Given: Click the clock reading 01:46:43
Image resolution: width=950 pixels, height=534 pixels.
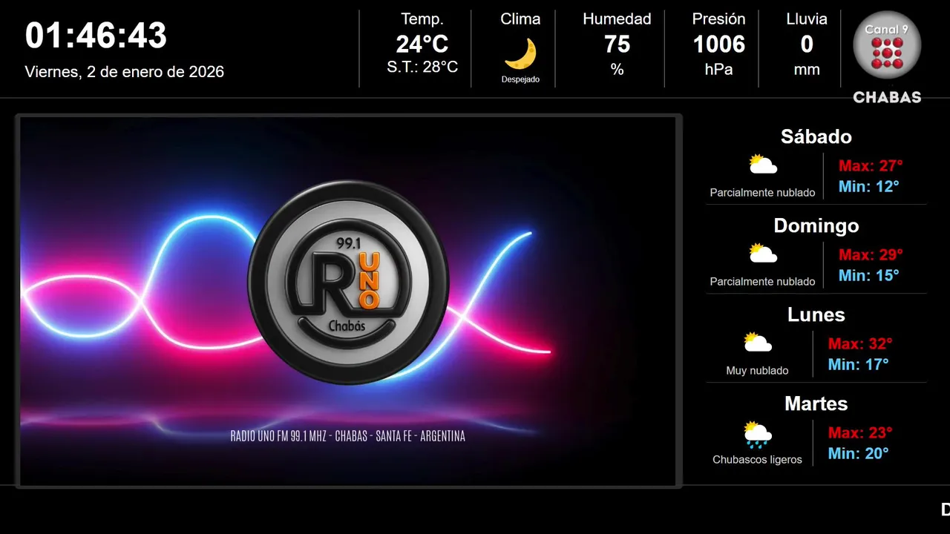Looking at the screenshot, I should [x=96, y=36].
